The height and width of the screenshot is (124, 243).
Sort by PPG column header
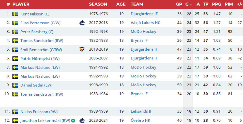click(x=217, y=4)
